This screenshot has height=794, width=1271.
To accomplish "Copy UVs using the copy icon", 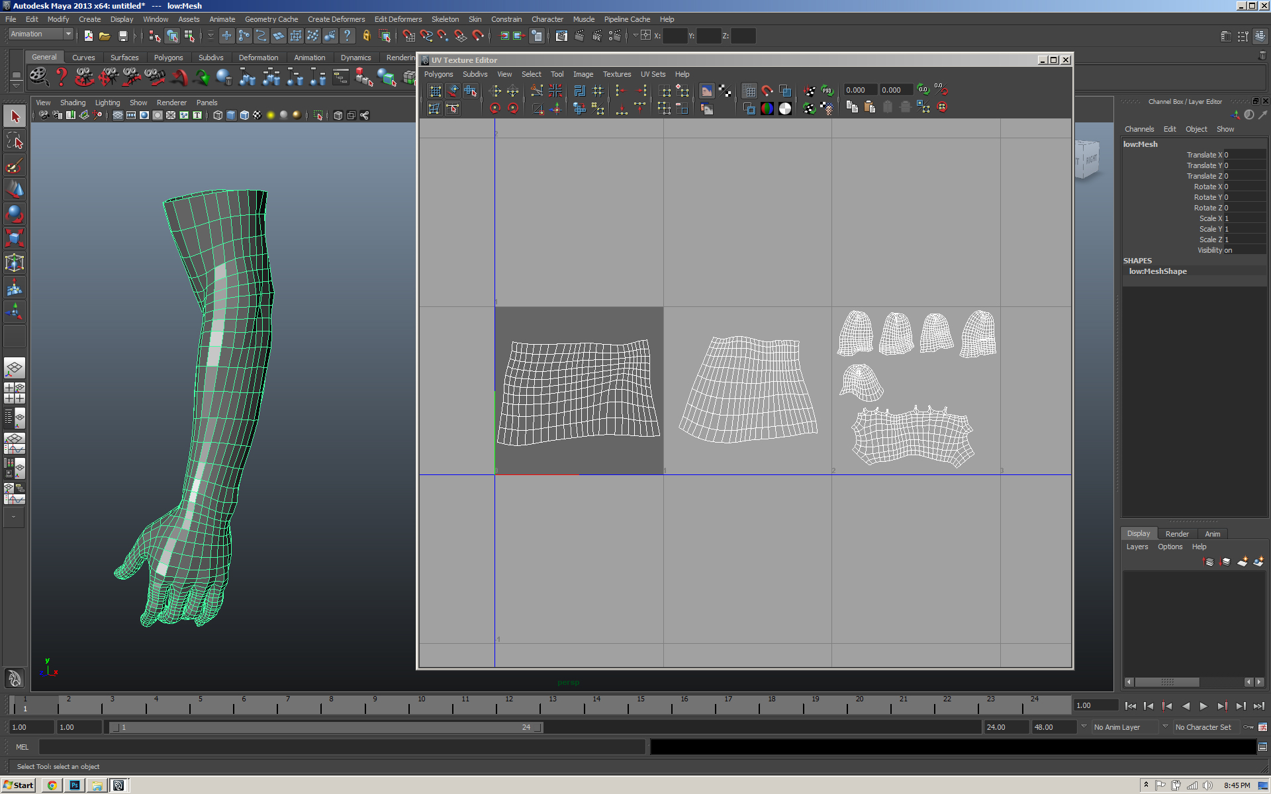I will [x=853, y=108].
